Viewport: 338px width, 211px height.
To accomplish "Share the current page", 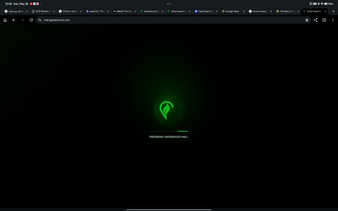I will tap(316, 20).
